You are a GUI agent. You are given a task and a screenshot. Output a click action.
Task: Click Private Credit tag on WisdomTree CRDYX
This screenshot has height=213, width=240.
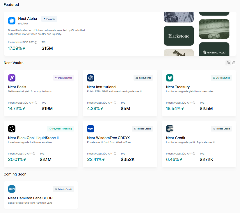[x=142, y=129]
